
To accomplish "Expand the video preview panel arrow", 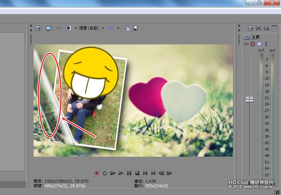I will point(31,30).
